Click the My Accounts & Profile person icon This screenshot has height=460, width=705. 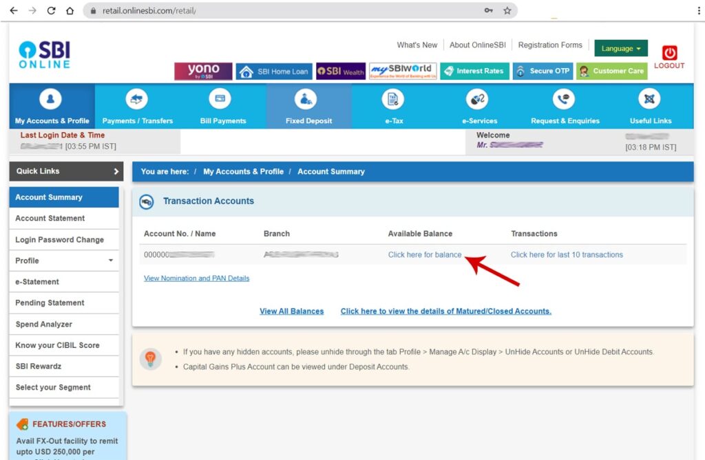coord(50,99)
